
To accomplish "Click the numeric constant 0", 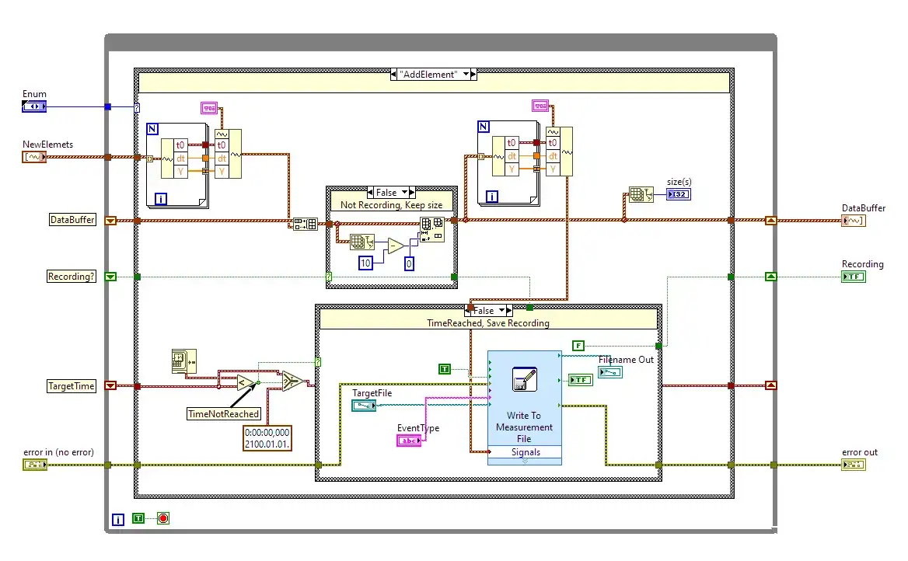I will pos(409,264).
